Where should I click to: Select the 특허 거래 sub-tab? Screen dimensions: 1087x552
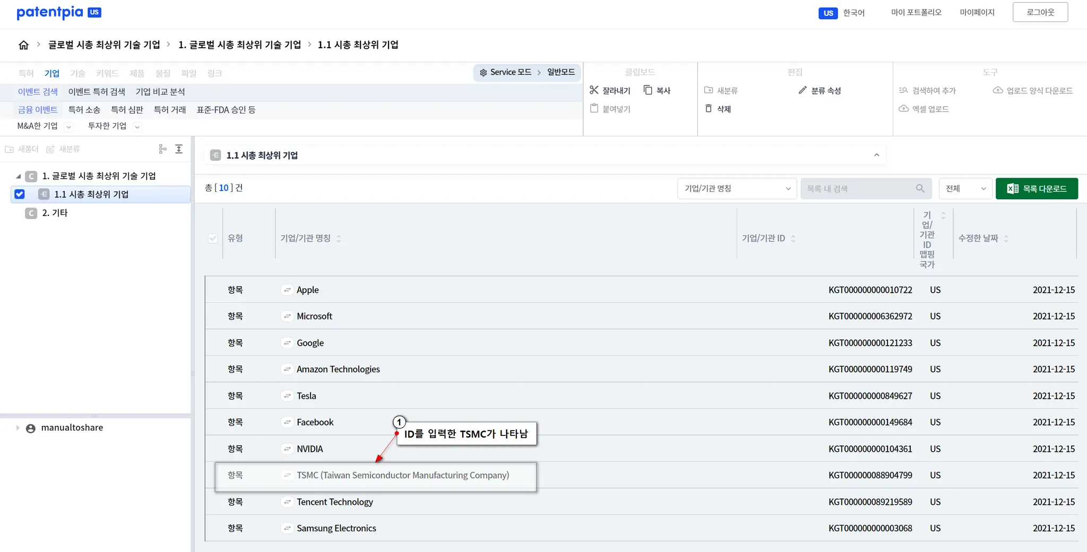[x=170, y=110]
